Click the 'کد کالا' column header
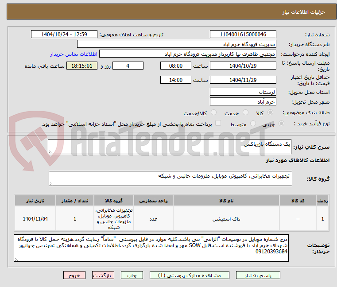 [x=298, y=201]
